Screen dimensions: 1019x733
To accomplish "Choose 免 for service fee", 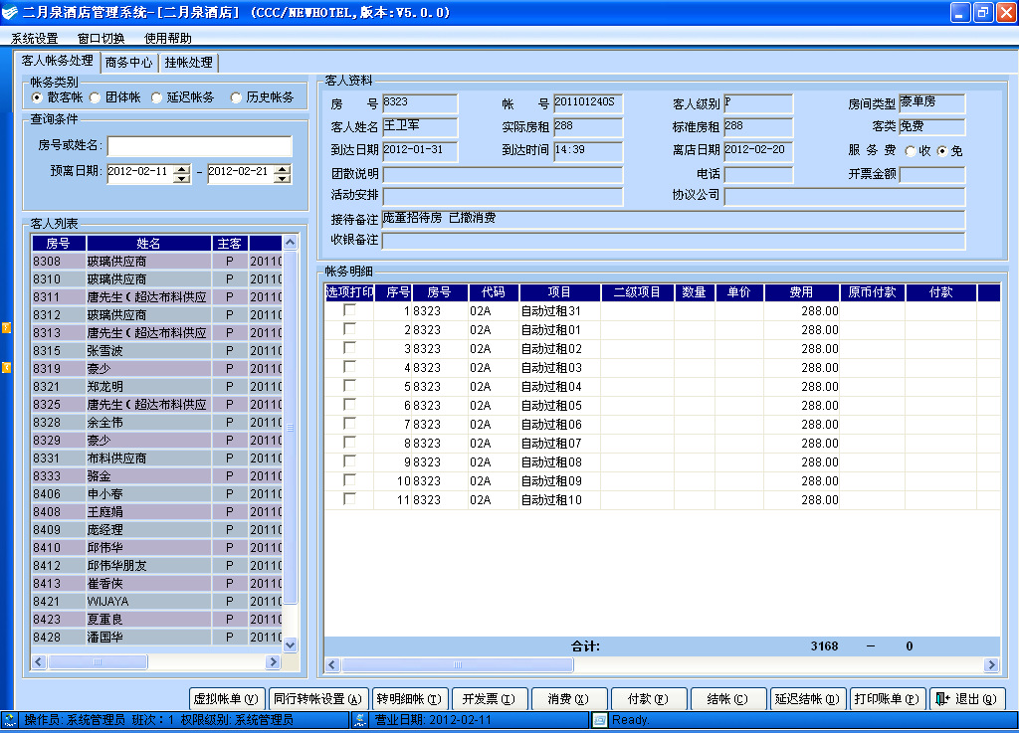I will [x=942, y=150].
